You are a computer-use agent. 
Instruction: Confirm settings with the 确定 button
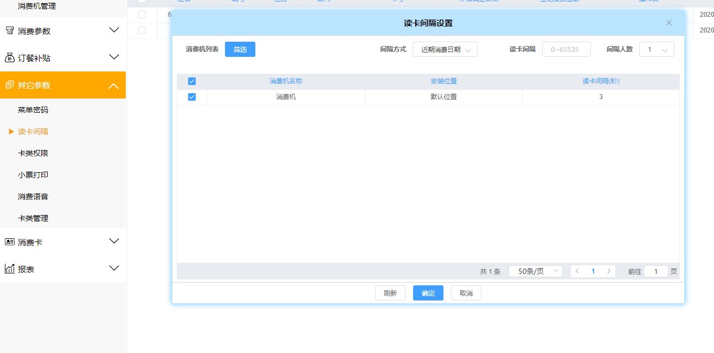pyautogui.click(x=428, y=293)
